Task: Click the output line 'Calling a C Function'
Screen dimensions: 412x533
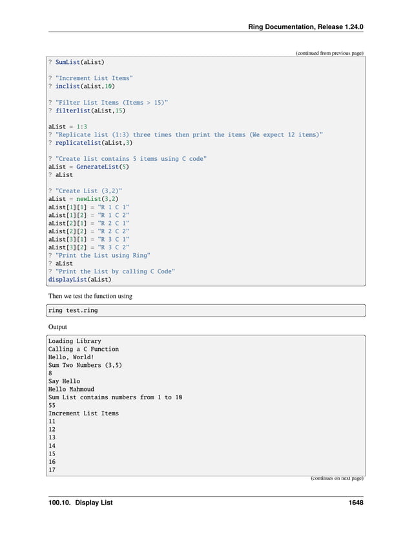Action: coord(83,349)
